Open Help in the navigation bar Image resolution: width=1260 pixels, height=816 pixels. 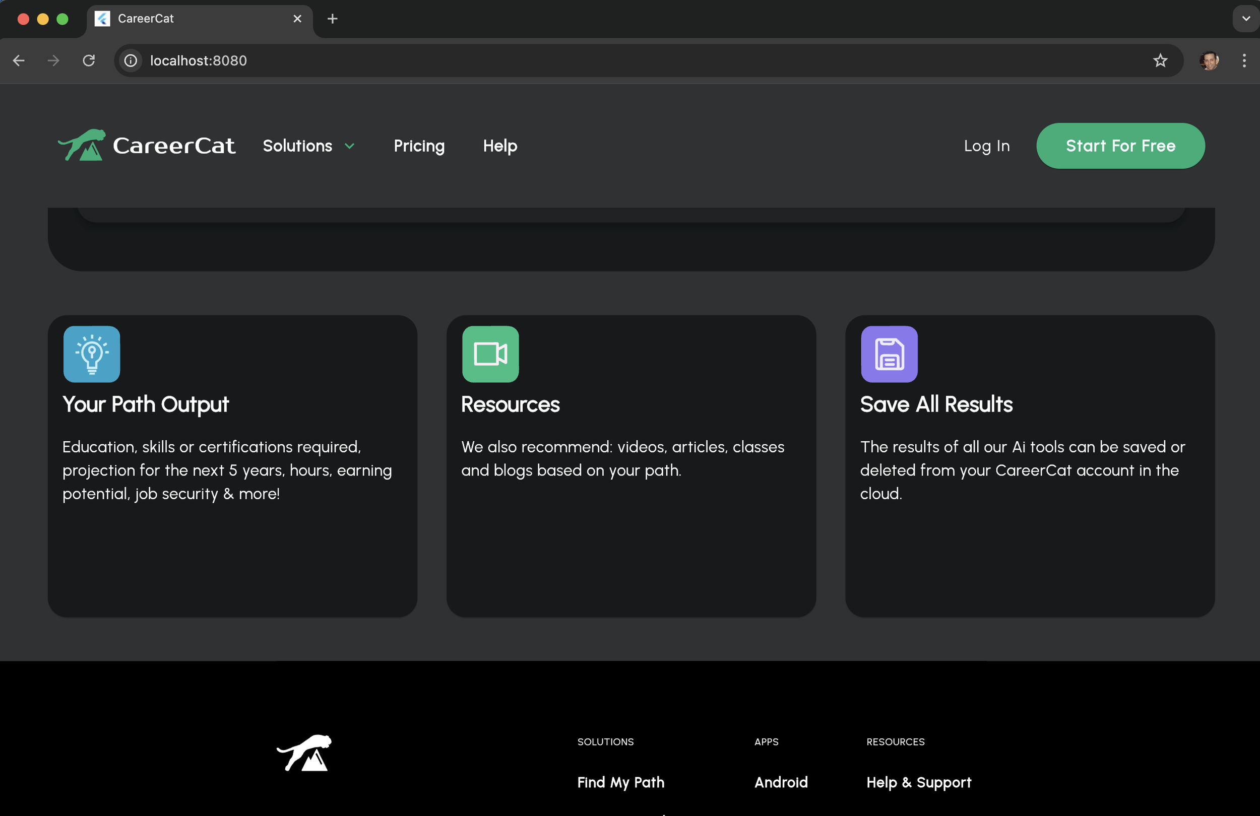pyautogui.click(x=500, y=146)
